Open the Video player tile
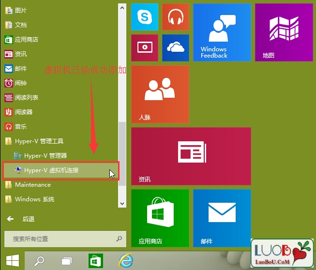The height and width of the screenshot is (270, 316). click(145, 48)
